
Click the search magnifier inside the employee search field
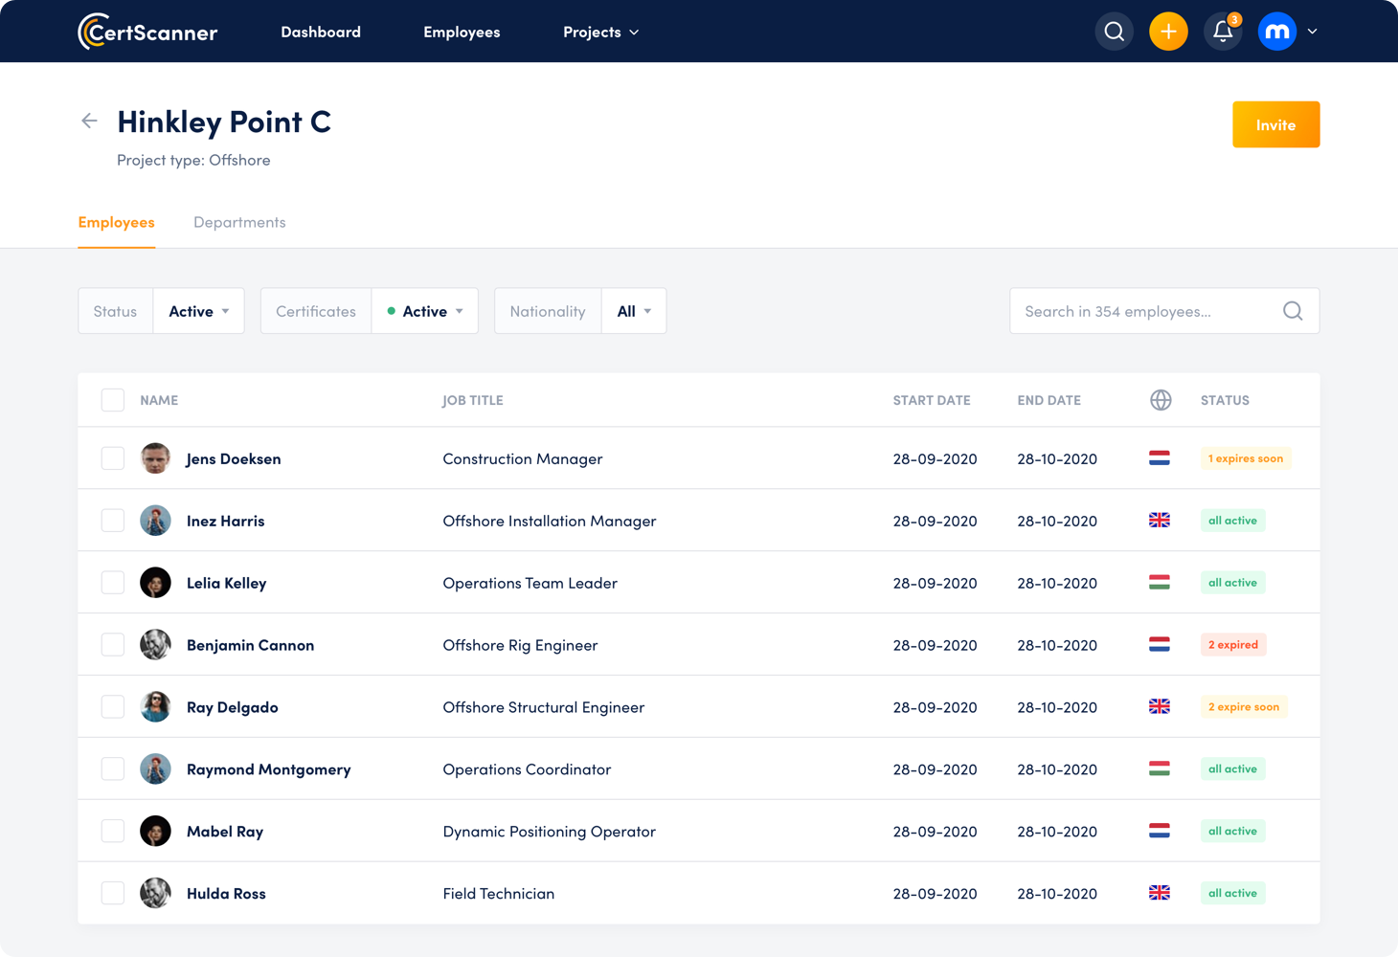(1292, 310)
